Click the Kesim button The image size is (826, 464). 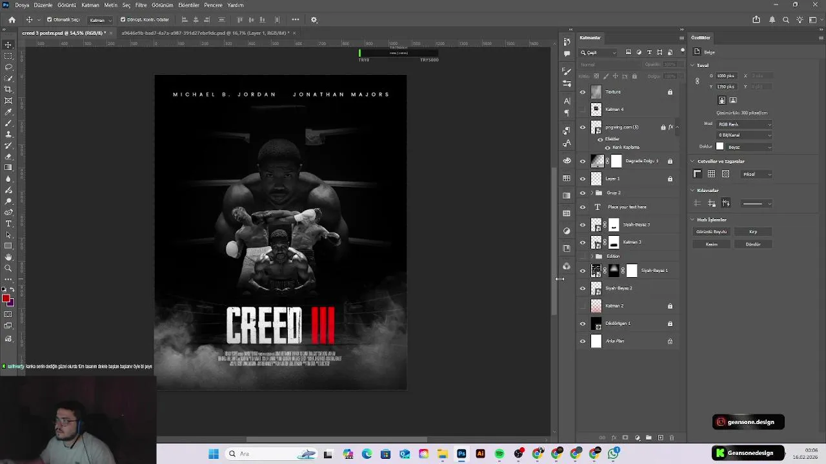711,244
